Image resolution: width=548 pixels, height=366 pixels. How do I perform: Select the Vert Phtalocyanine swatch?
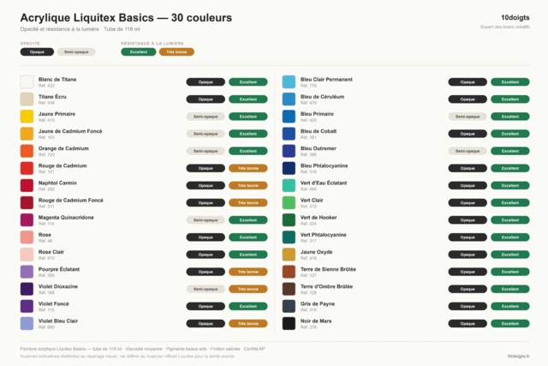pos(289,237)
